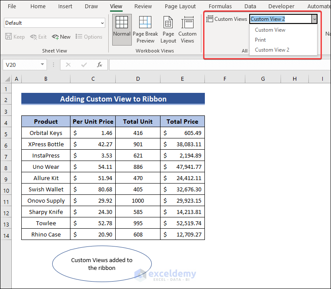This screenshot has height=289, width=331.
Task: Open the Name Box dropdown arrow
Action: 43,65
